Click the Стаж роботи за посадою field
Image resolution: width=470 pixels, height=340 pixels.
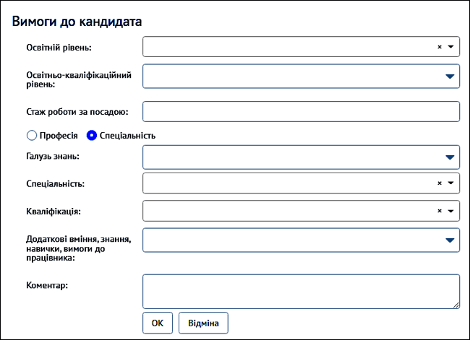tap(302, 112)
